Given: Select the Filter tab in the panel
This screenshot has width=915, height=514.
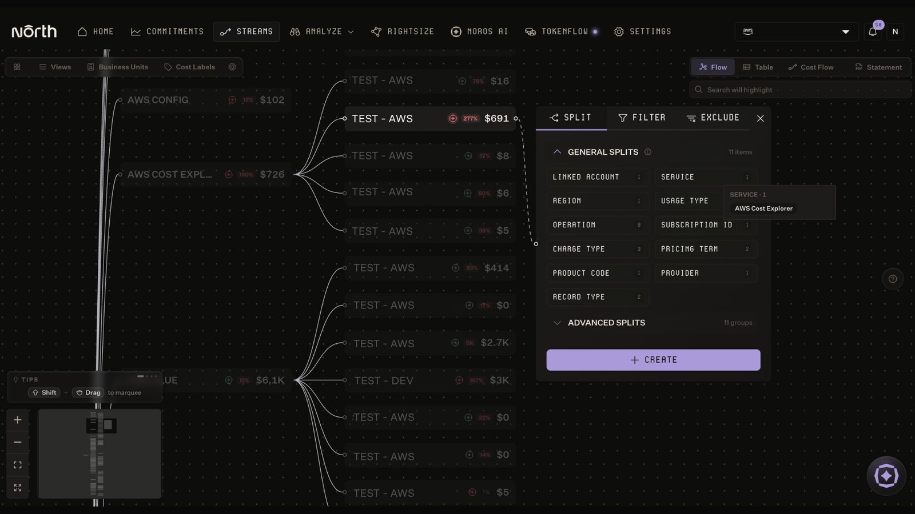Looking at the screenshot, I should (x=642, y=118).
